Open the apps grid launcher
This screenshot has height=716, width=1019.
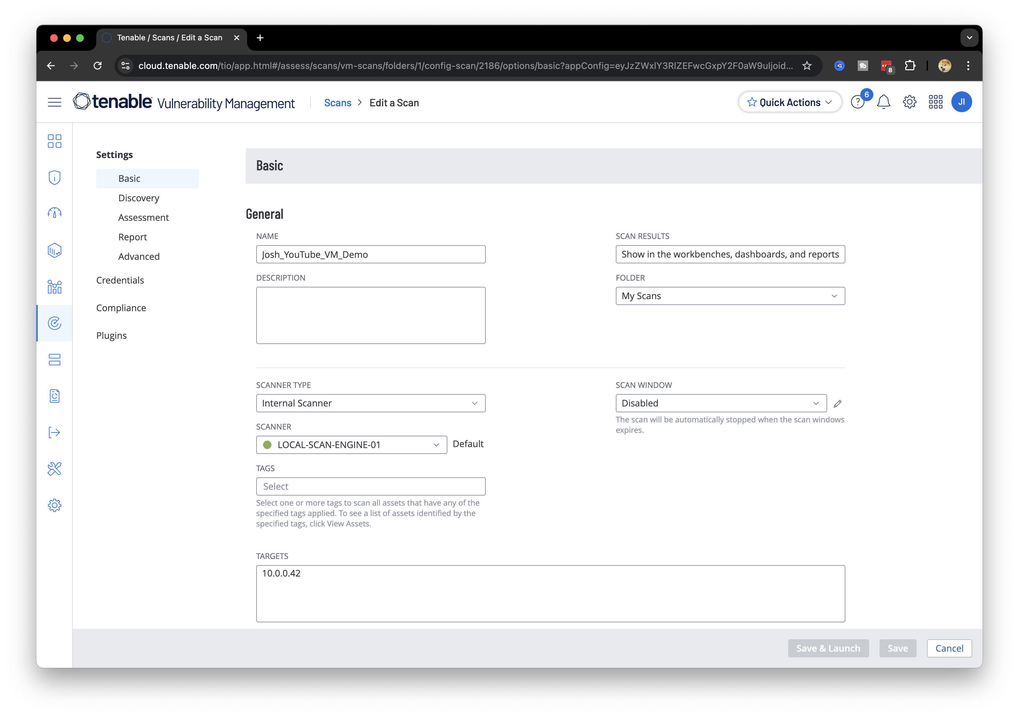935,102
